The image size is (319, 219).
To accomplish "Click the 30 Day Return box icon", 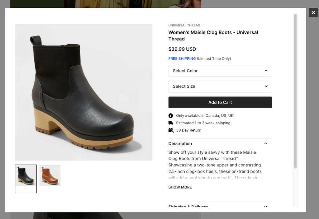I will pyautogui.click(x=171, y=130).
